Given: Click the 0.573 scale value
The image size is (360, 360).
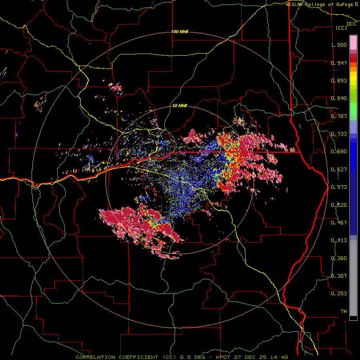Looking at the screenshot, I should coord(339,187).
